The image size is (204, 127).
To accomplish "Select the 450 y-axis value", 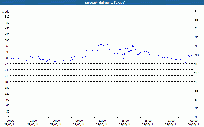I will tap(7, 28).
